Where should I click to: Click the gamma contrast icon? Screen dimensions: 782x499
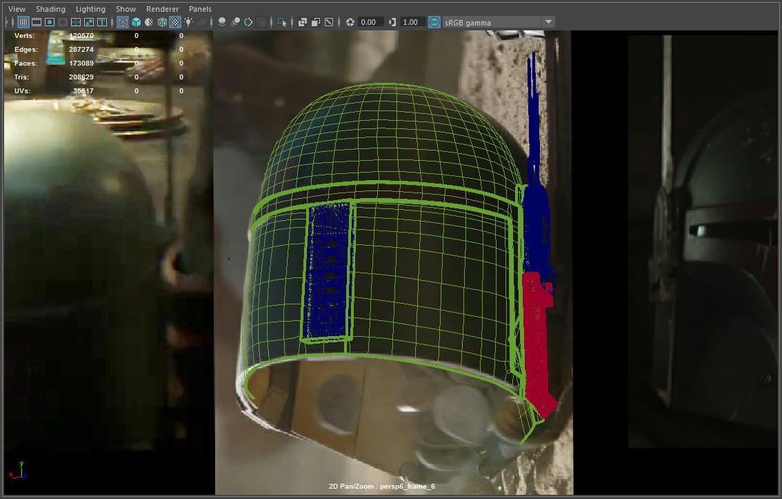tap(392, 22)
